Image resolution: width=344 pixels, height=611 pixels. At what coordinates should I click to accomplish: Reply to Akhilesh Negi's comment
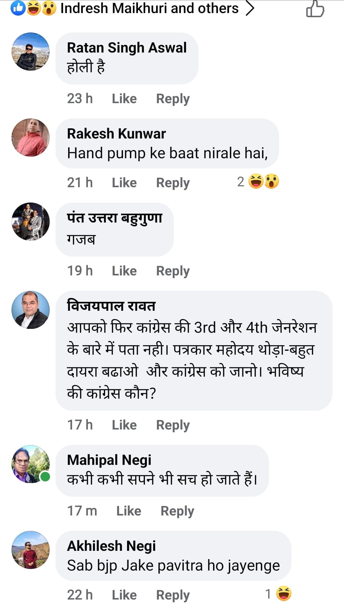pyautogui.click(x=173, y=595)
